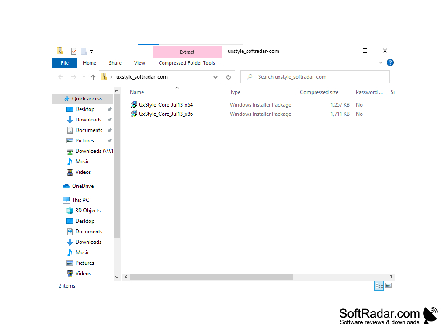Expand the ribbon with the chevron

tap(381, 62)
